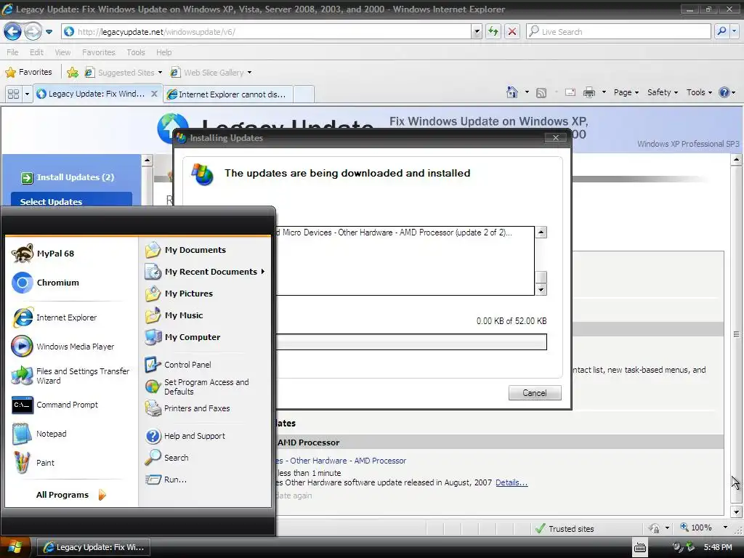This screenshot has height=558, width=744.
Task: Open Search from Start menu
Action: click(167, 458)
